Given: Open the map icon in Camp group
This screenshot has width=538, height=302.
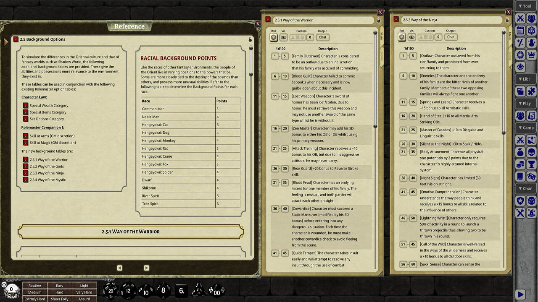Looking at the screenshot, I should [531, 140].
